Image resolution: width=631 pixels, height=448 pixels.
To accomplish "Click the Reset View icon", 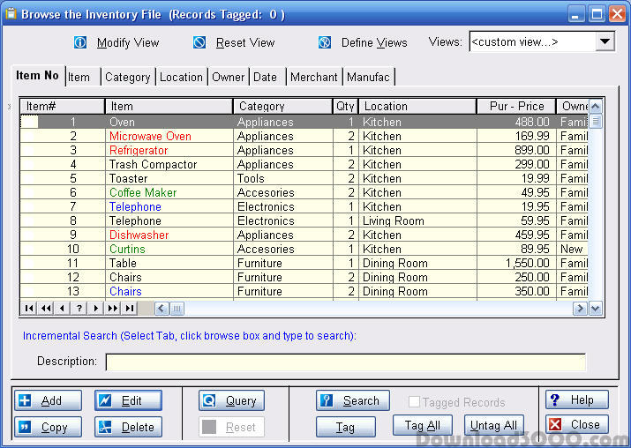I will [x=199, y=42].
